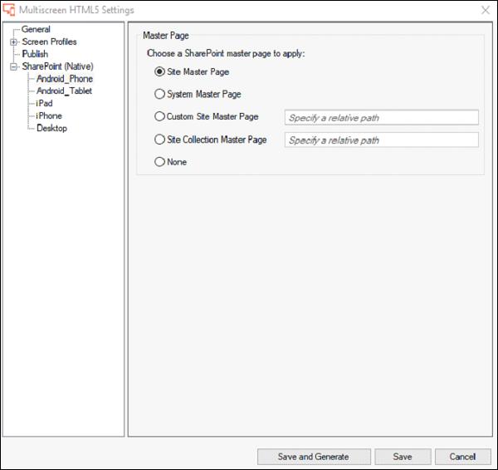This screenshot has width=498, height=470.
Task: Click the Multiscreen HTML5 title bar icon
Action: (x=9, y=9)
